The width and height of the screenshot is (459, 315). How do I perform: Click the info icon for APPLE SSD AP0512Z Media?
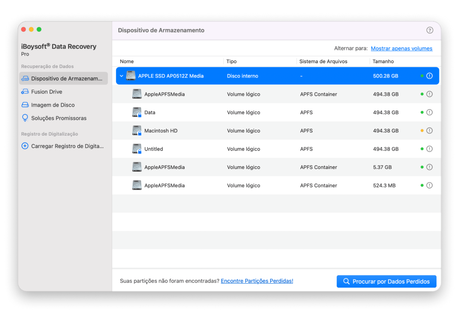click(430, 76)
